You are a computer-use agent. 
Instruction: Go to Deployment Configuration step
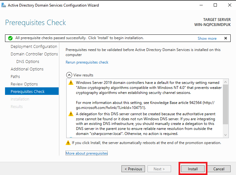tap(34, 46)
